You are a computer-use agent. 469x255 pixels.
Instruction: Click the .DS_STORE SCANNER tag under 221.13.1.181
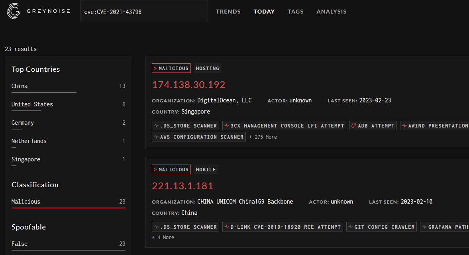point(185,227)
